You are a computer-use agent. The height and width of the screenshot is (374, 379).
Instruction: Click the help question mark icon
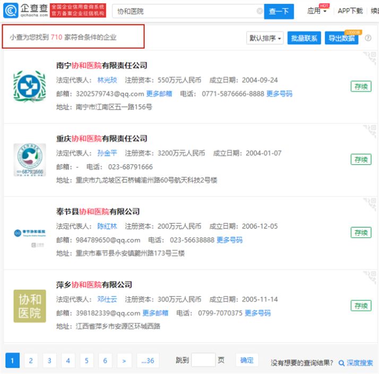(368, 38)
